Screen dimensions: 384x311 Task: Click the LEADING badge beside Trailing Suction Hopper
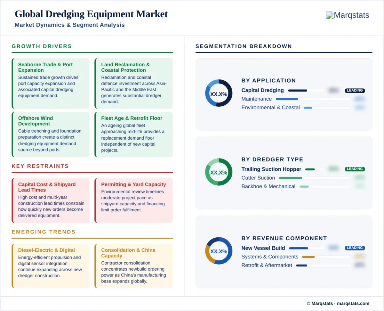(x=355, y=169)
